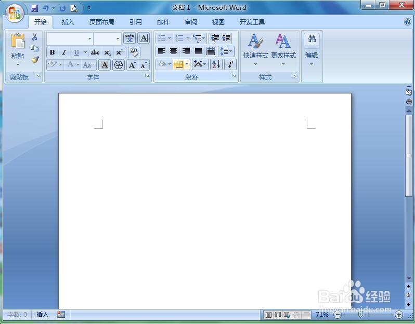Open the font size combo box
Image resolution: width=415 pixels, height=324 pixels.
tap(108, 38)
